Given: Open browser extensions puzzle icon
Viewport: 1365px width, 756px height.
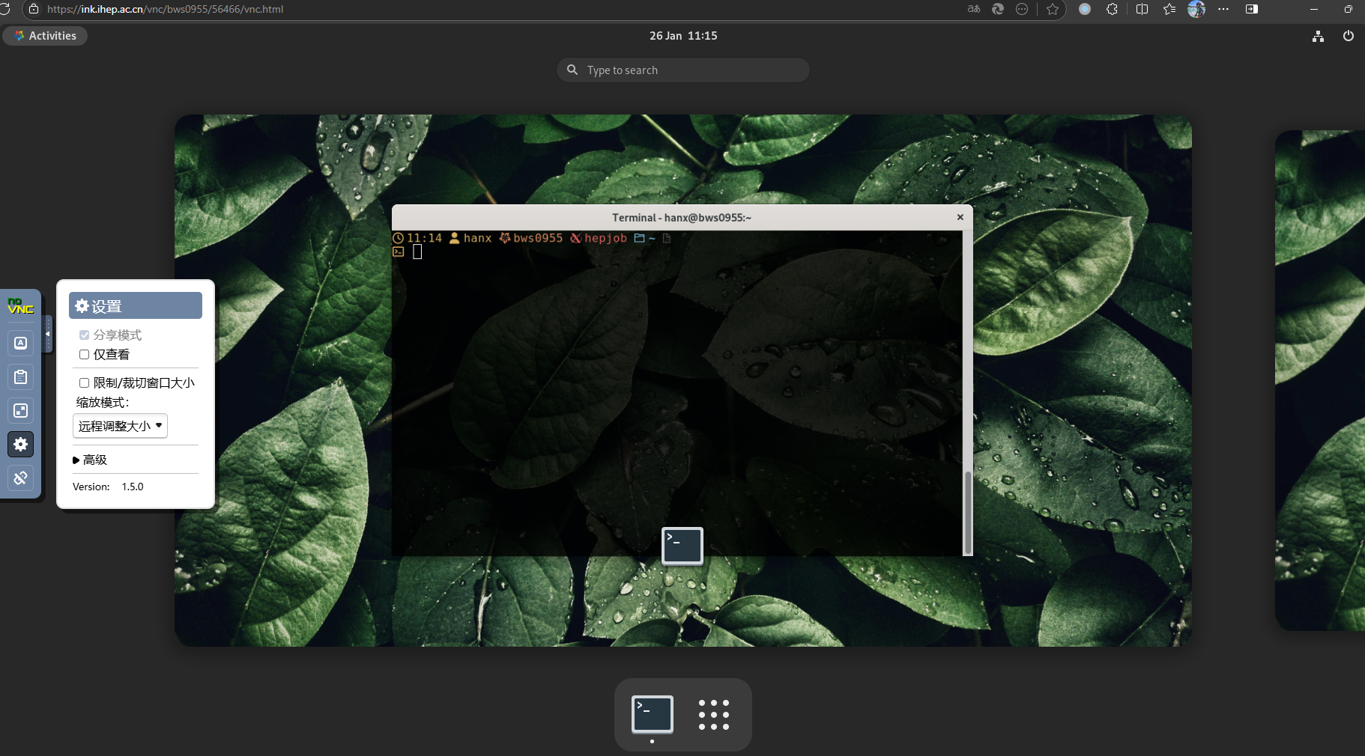Looking at the screenshot, I should 1113,9.
